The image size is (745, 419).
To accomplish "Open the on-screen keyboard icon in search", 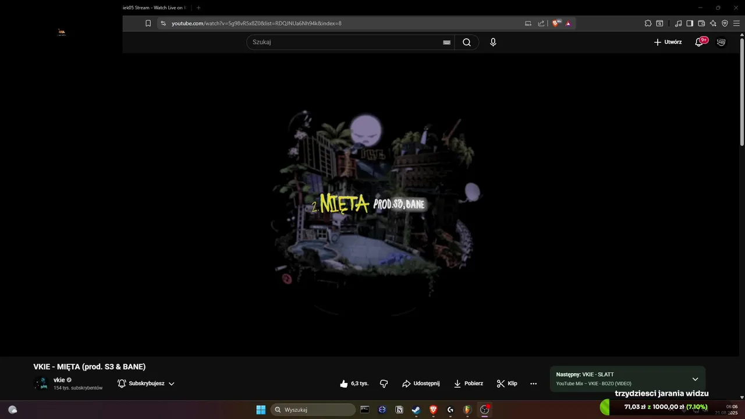I will click(x=446, y=42).
